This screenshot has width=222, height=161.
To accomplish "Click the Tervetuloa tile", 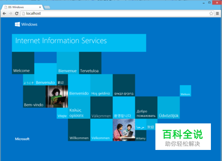I will (90, 63).
